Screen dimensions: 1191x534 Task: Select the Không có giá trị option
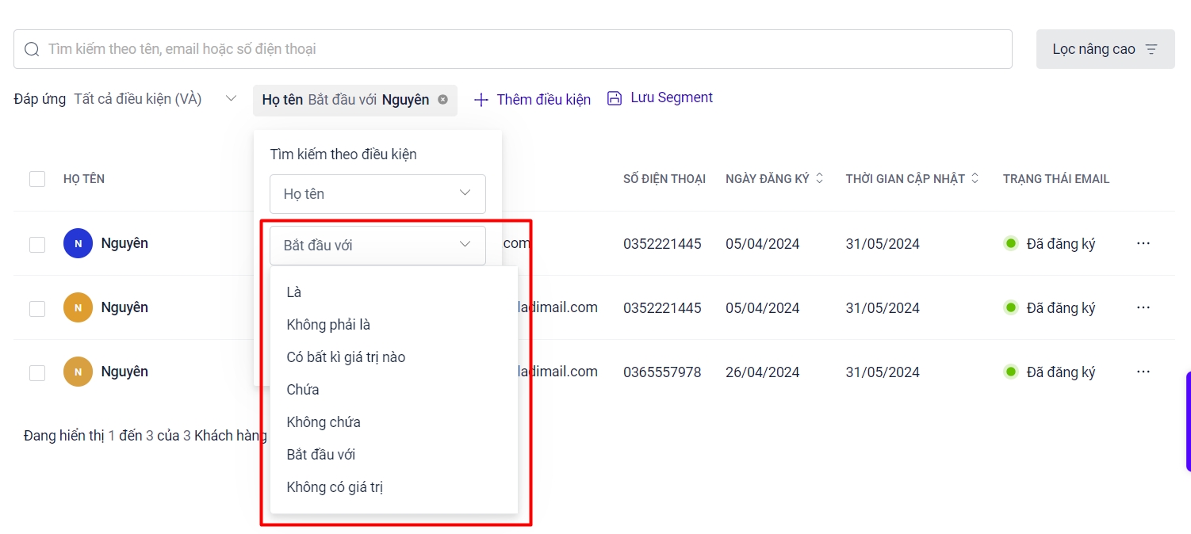[x=335, y=487]
